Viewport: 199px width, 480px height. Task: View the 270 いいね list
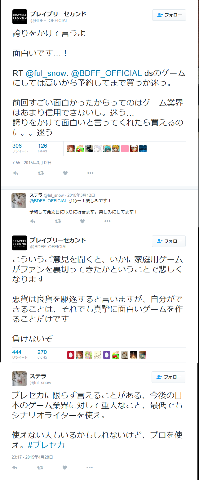[42, 354]
